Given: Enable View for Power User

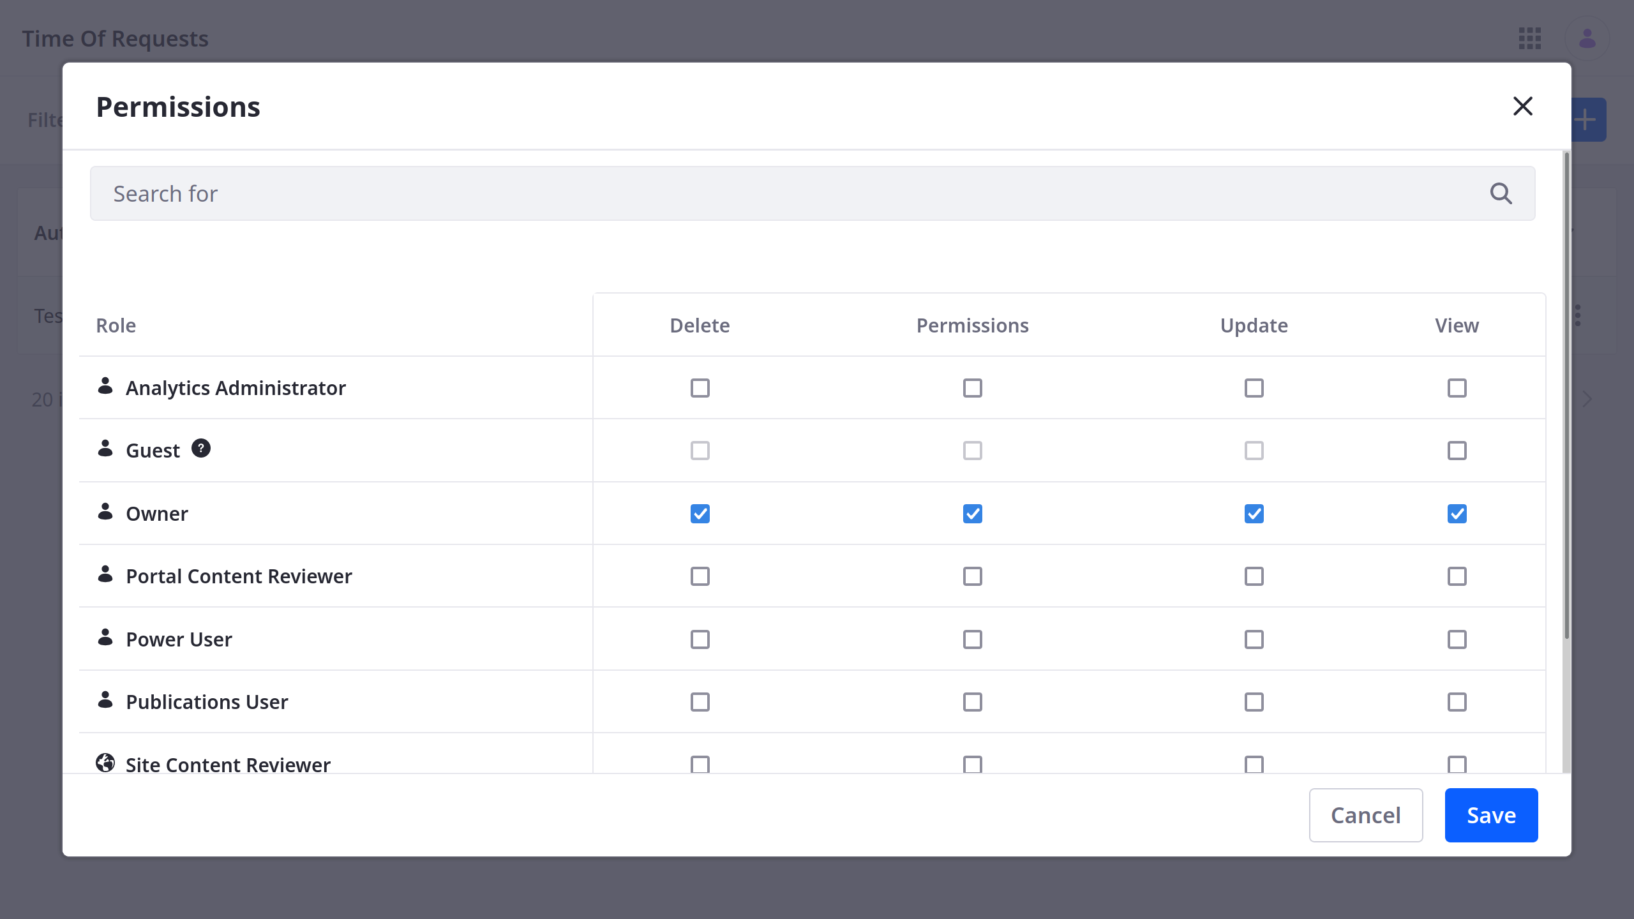Looking at the screenshot, I should [1457, 639].
